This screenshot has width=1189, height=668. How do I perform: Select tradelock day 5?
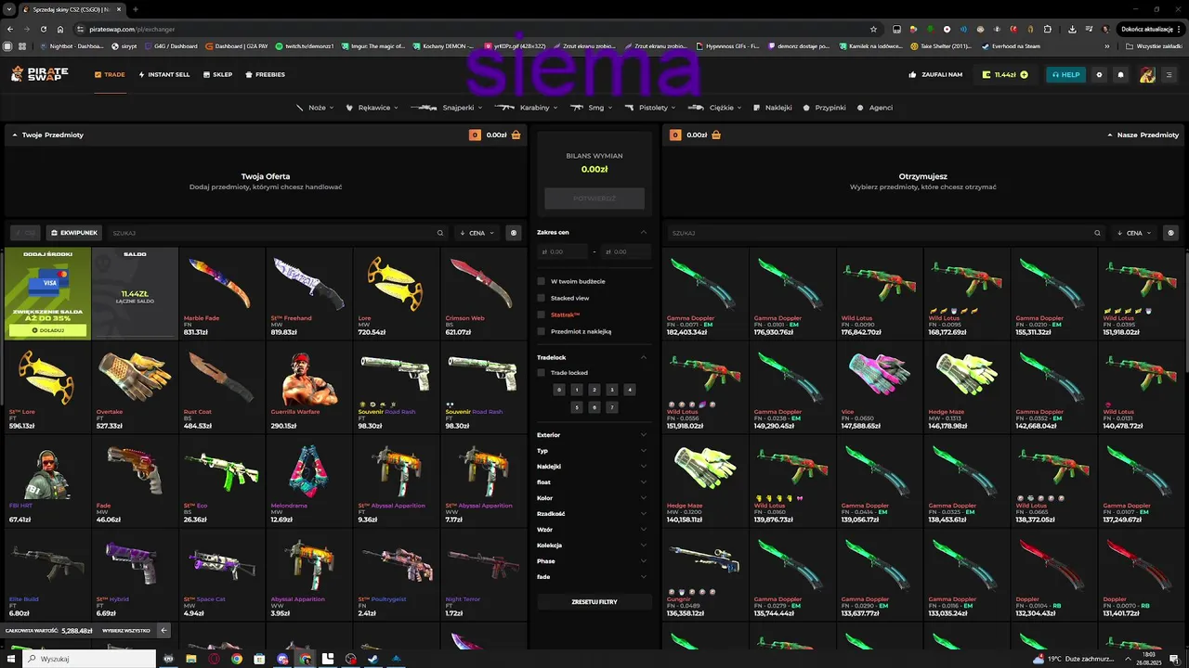pos(577,407)
